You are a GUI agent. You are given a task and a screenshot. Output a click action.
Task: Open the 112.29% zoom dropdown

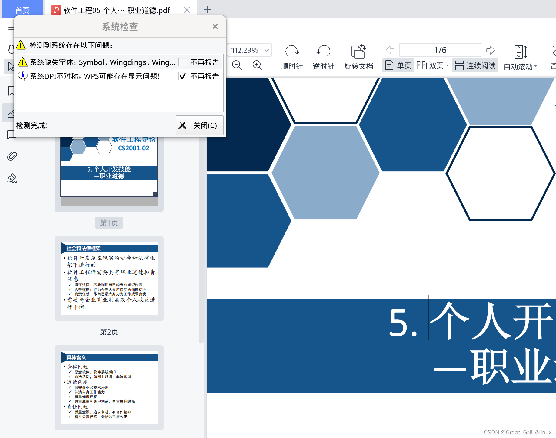(267, 50)
